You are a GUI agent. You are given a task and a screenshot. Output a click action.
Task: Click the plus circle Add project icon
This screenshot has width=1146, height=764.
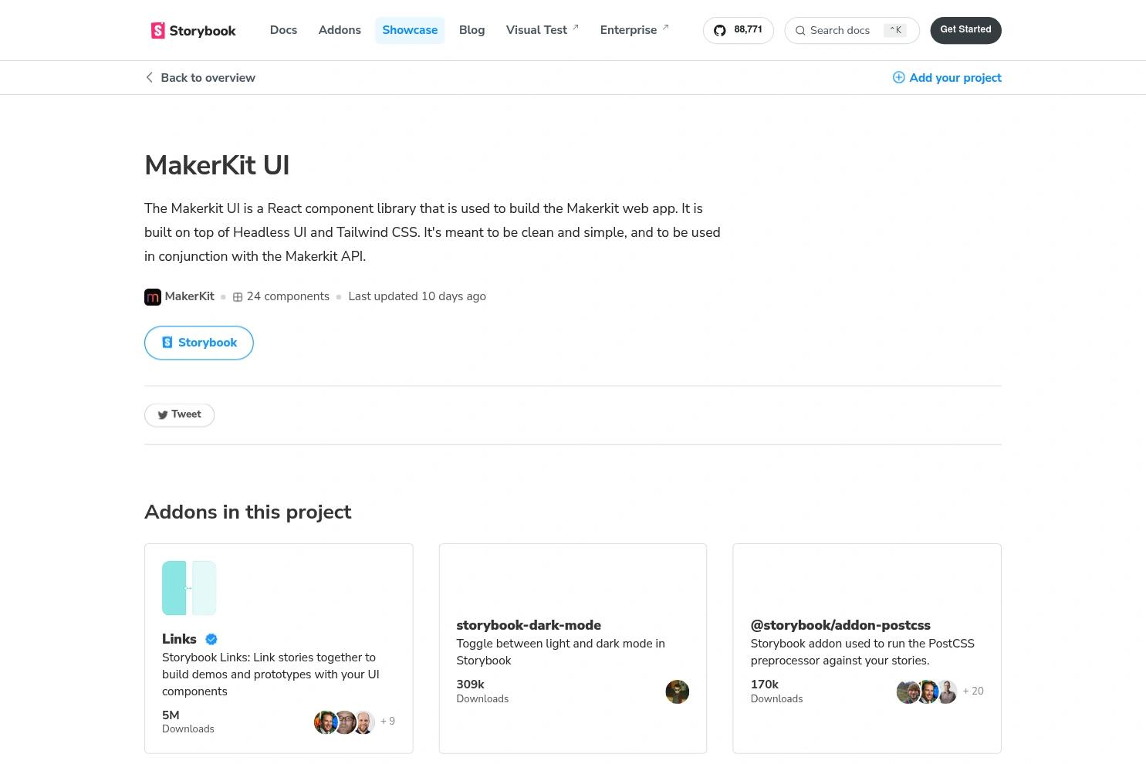coord(898,77)
